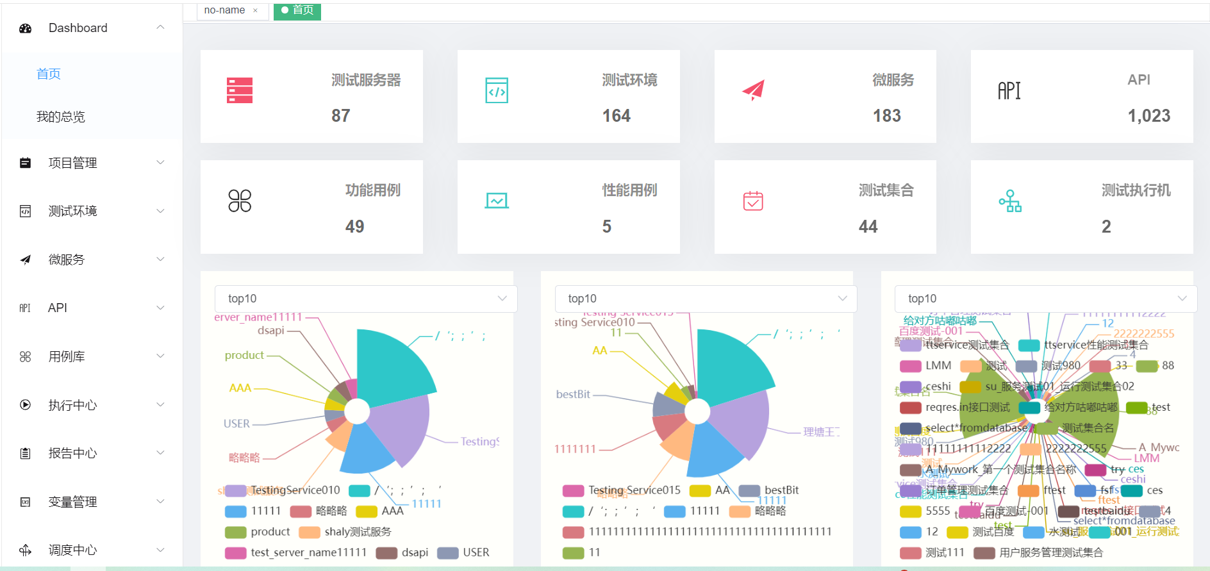Image resolution: width=1210 pixels, height=571 pixels.
Task: Open top10 dropdown above the bestBit chart
Action: point(706,299)
